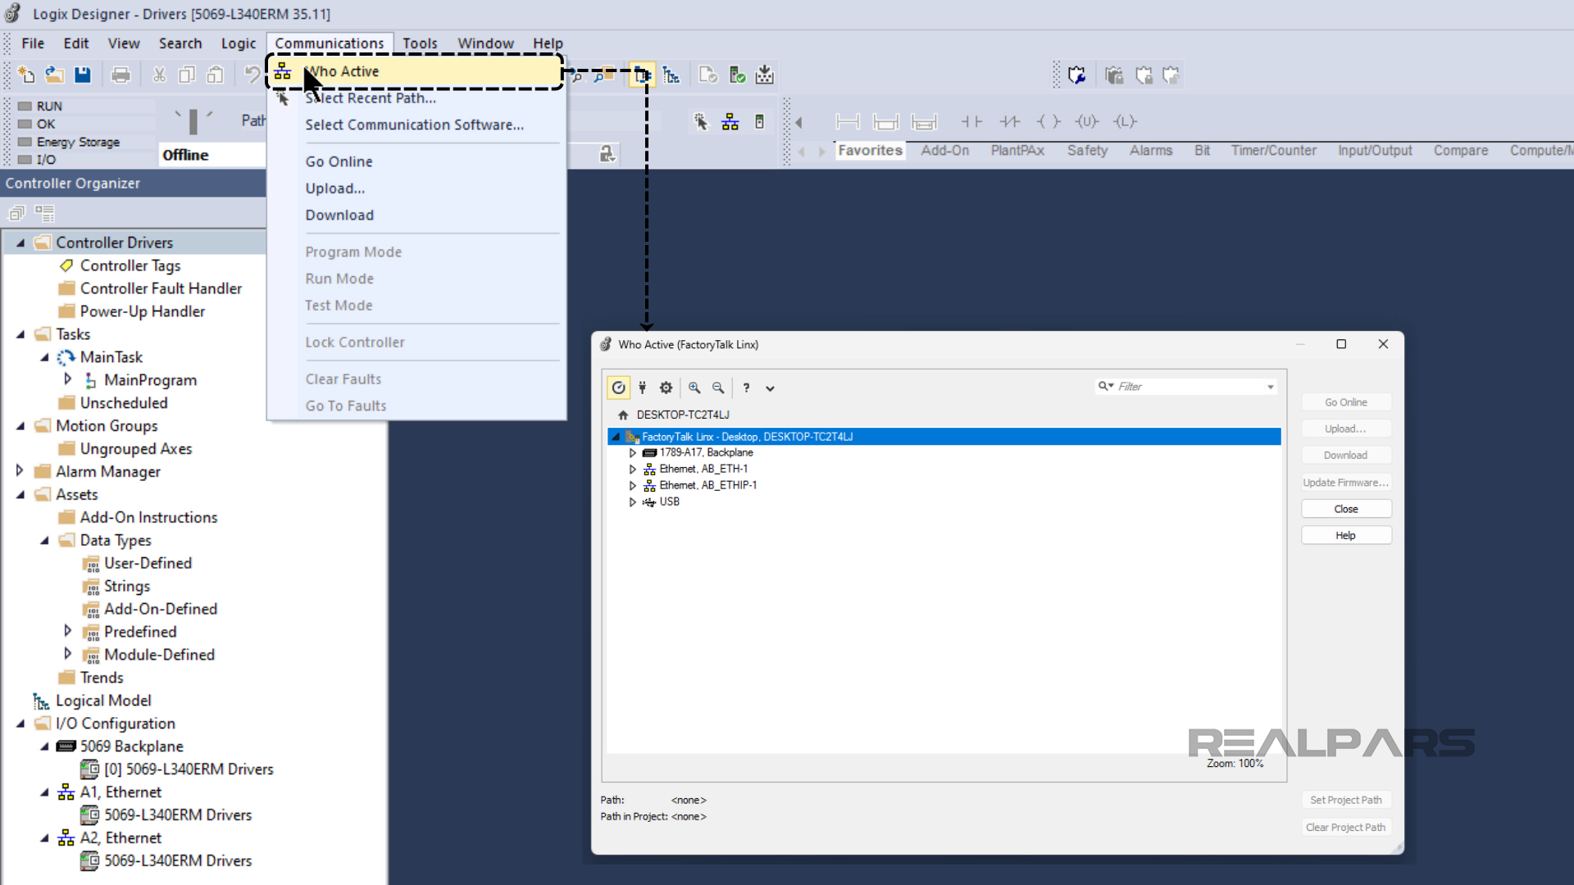Choose Go Online from Communications menu
The image size is (1574, 885).
pyautogui.click(x=416, y=161)
